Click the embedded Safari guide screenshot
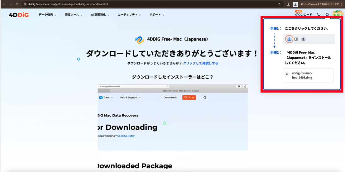345x172 pixels. click(x=173, y=117)
